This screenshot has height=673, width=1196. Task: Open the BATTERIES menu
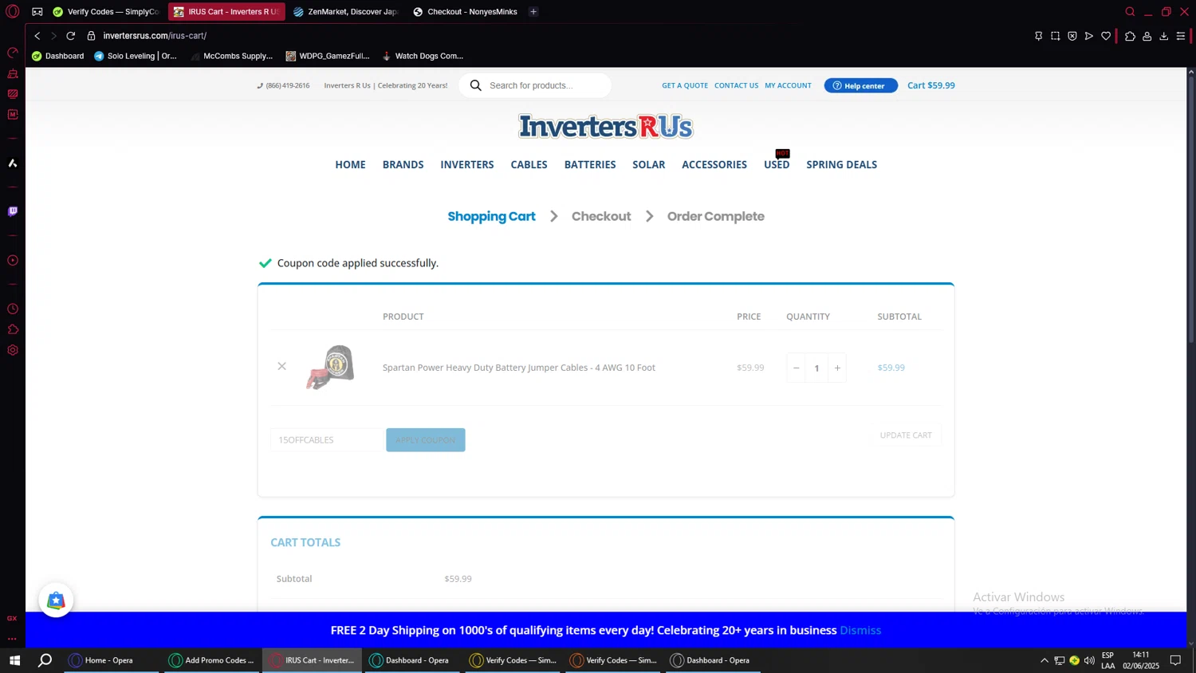pyautogui.click(x=590, y=164)
